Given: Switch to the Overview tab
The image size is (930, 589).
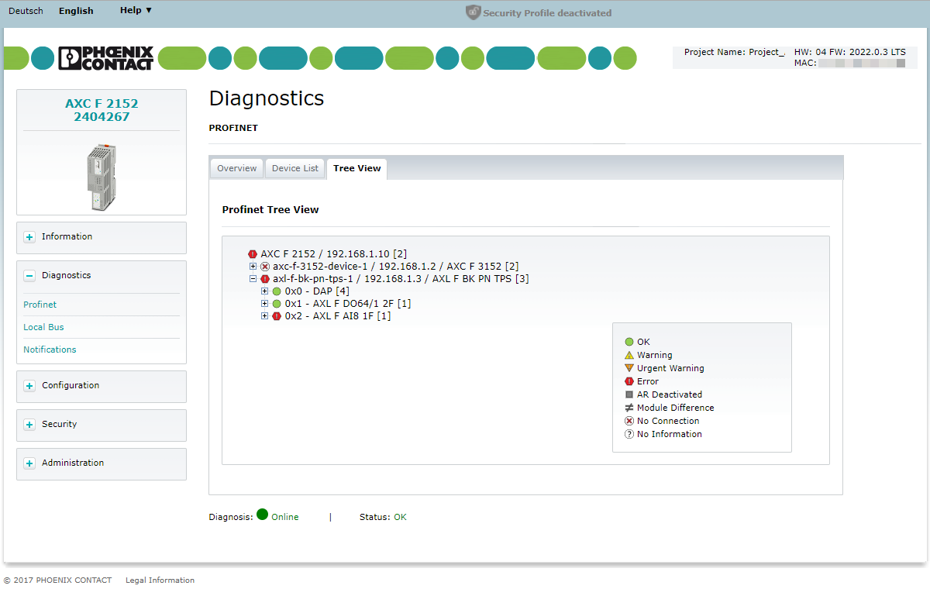Looking at the screenshot, I should tap(236, 169).
